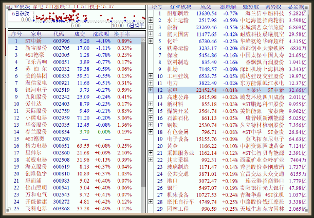Click the 序号 header in left table
This screenshot has width=314, height=218.
pos(16,34)
